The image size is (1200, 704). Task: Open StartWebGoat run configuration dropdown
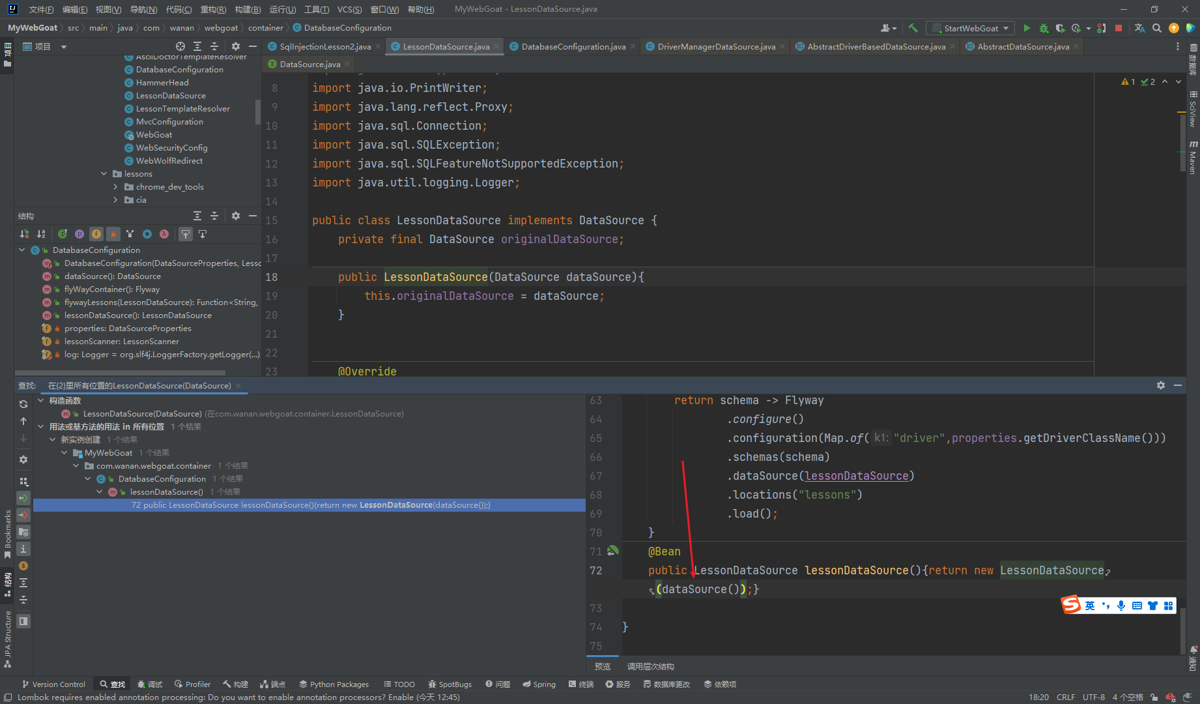(x=970, y=28)
